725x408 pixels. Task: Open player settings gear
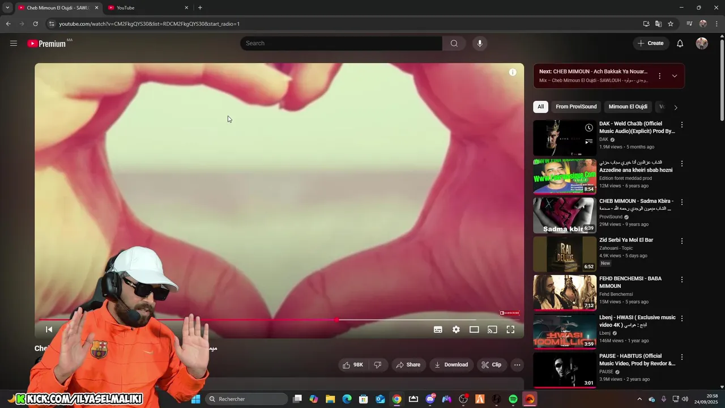(456, 329)
